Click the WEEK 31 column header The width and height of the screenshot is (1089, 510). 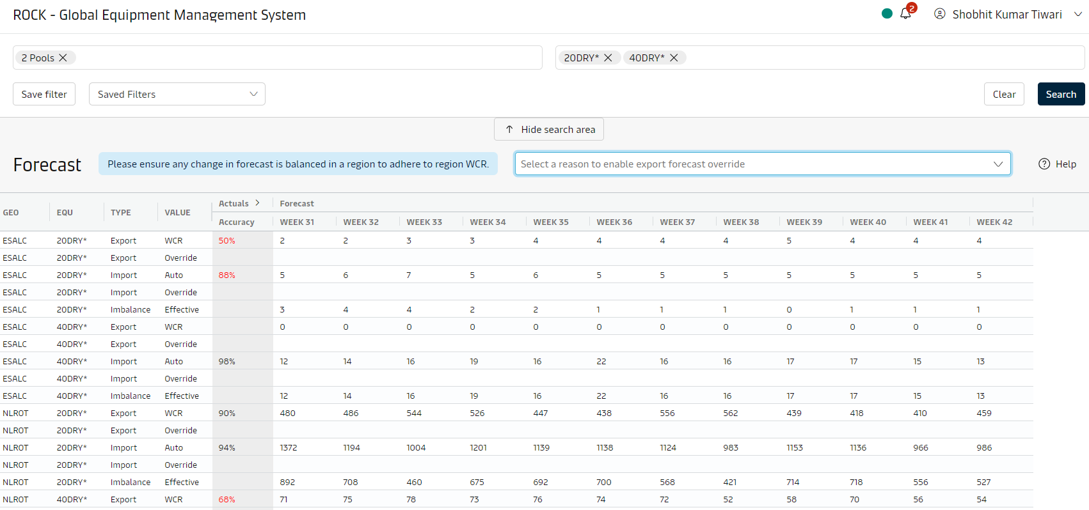(297, 222)
